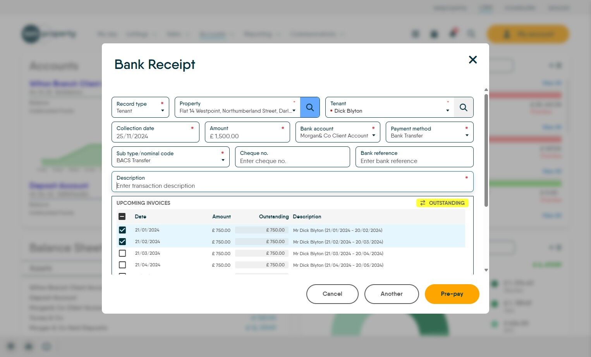
Task: Expand the Property dropdown
Action: (x=294, y=111)
